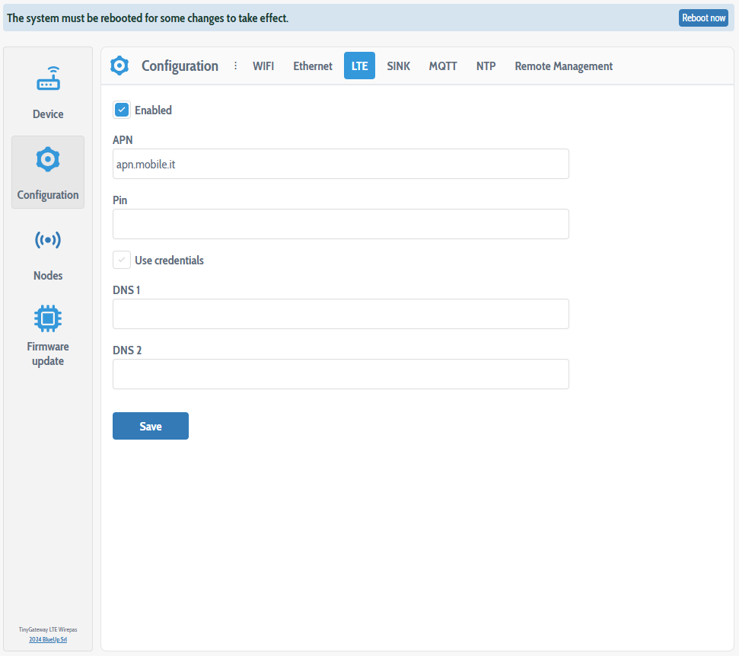Click the Configuration header gear icon
The width and height of the screenshot is (739, 656).
point(119,66)
